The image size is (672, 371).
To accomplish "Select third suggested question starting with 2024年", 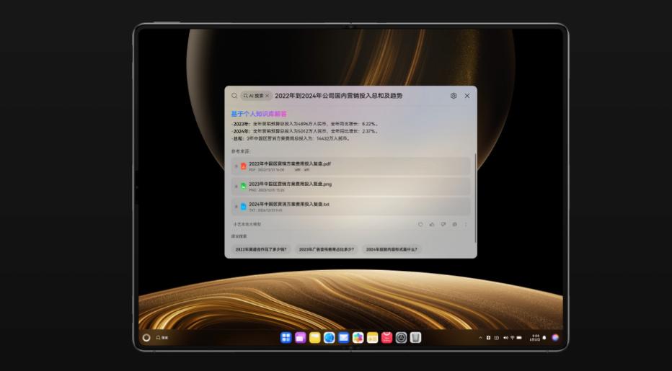I will [x=392, y=249].
